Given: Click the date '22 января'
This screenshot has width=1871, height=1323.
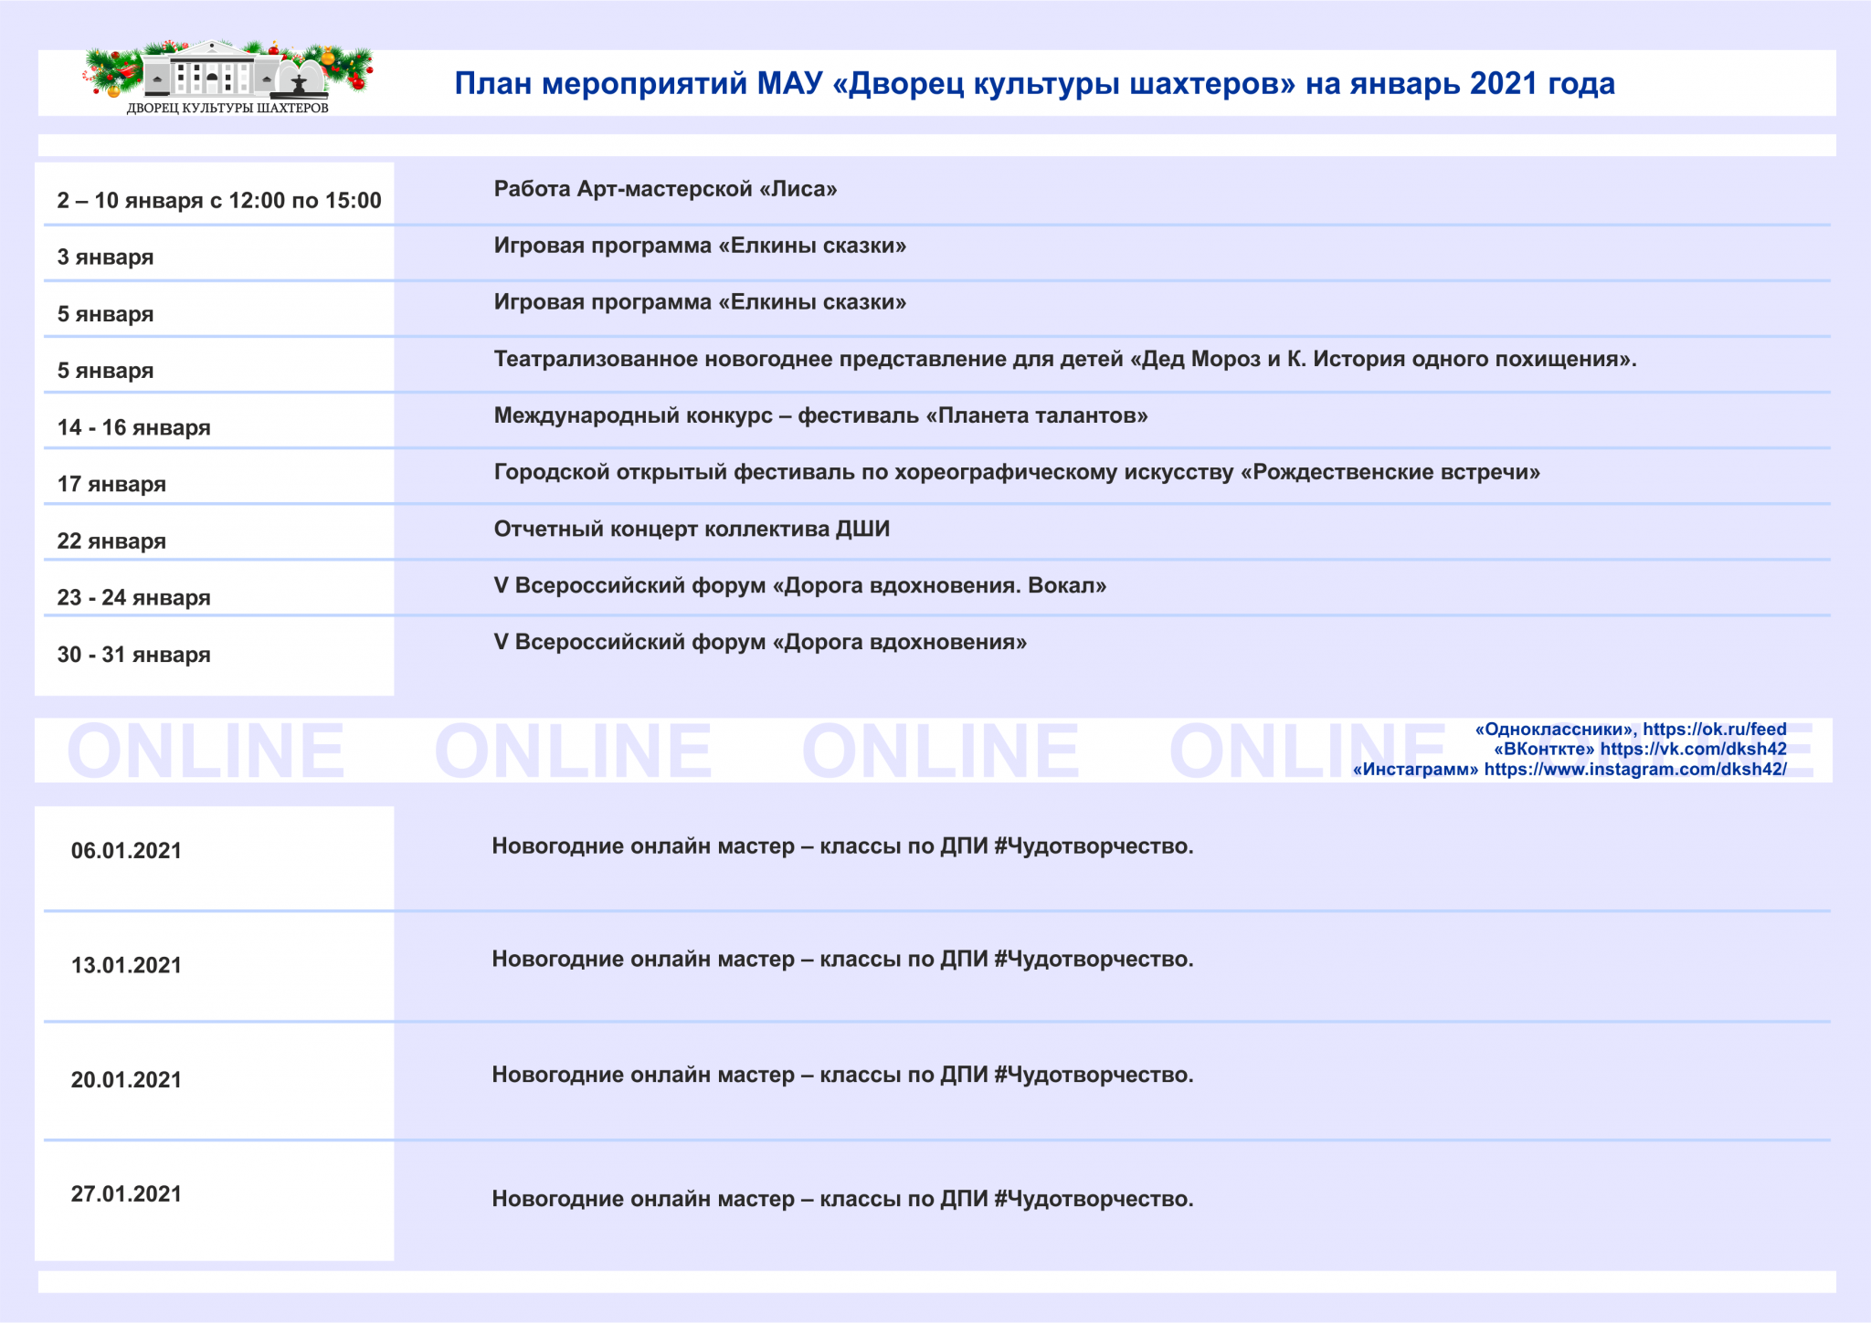Looking at the screenshot, I should 111,541.
